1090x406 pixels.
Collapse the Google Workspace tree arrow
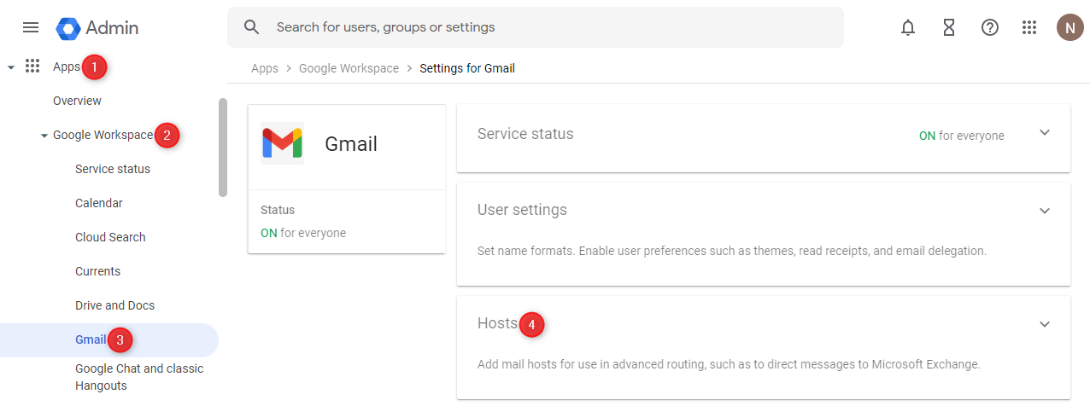(44, 136)
